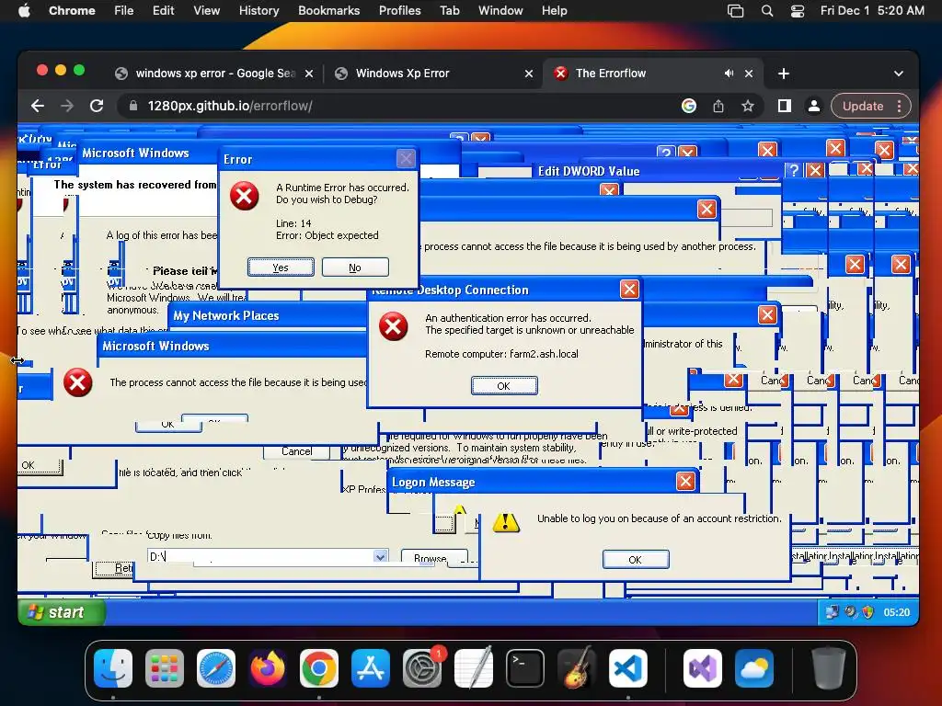Viewport: 942px width, 706px height.
Task: Close the Logon Message dialog
Action: pos(685,482)
